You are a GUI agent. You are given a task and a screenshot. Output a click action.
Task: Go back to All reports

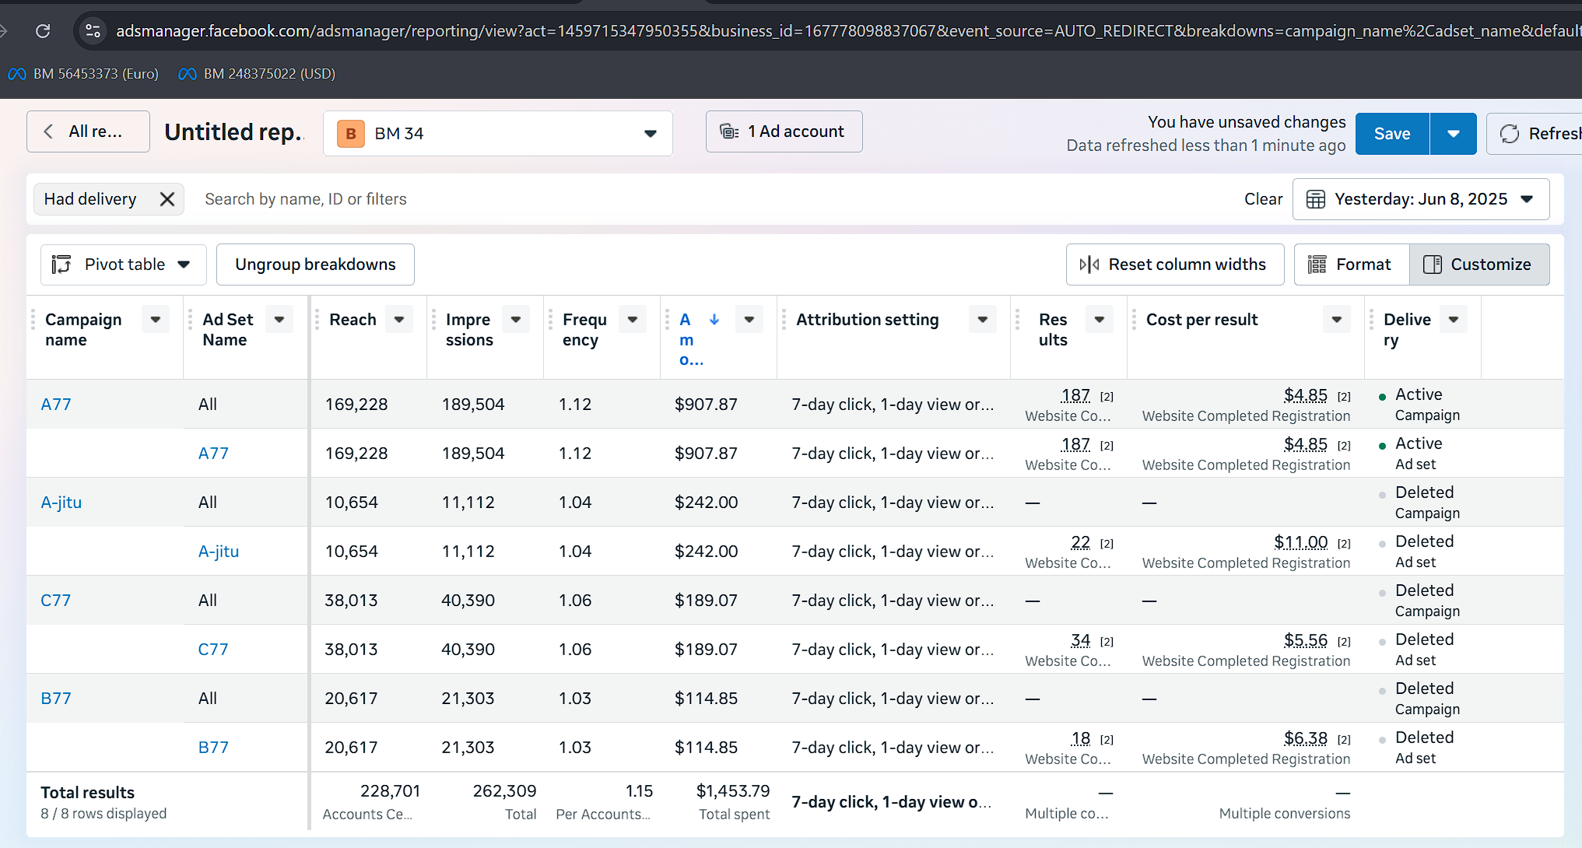click(x=88, y=131)
